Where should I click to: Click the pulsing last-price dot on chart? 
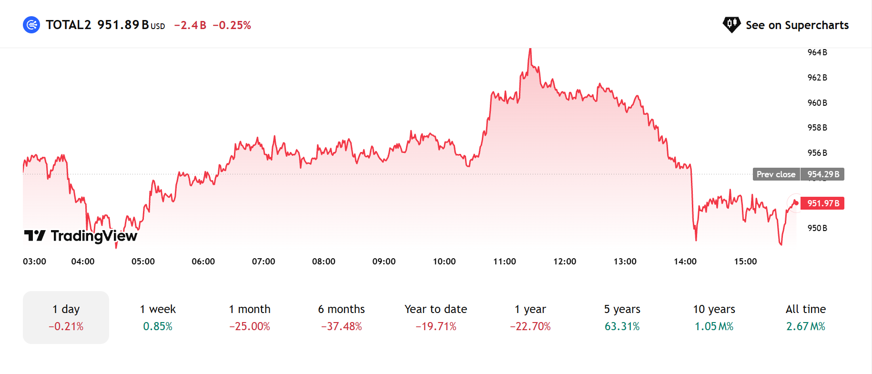point(795,203)
